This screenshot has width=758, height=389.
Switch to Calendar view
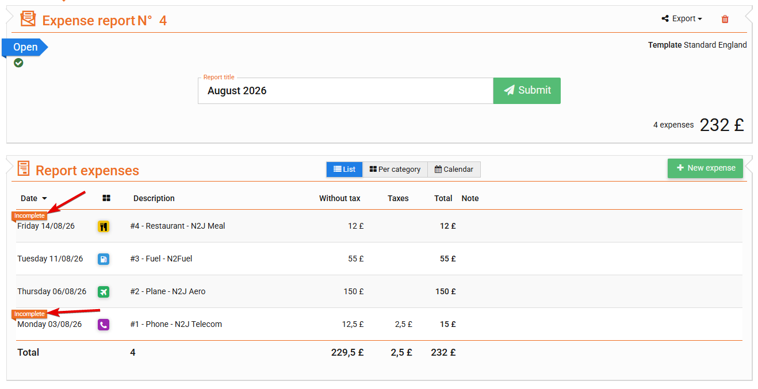coord(454,170)
